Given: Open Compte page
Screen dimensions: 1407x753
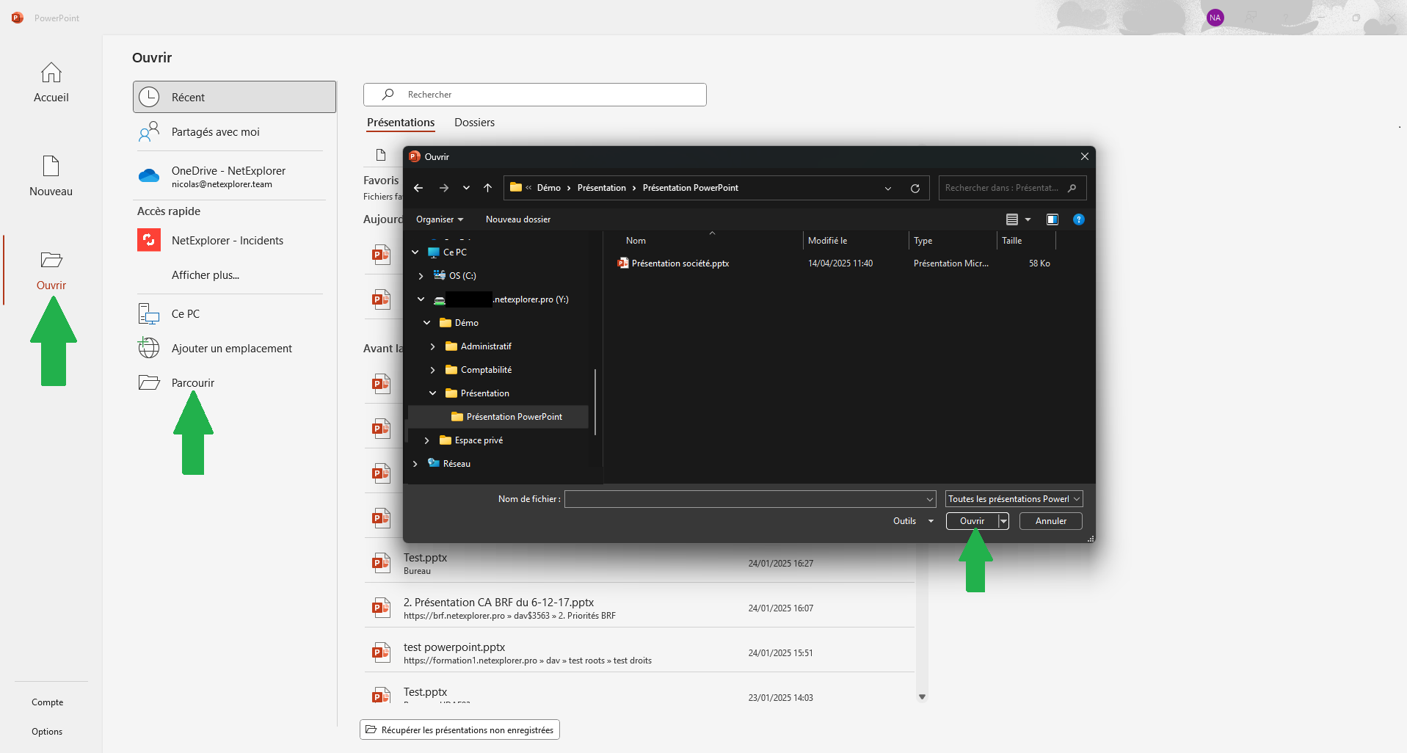Looking at the screenshot, I should click(x=48, y=702).
